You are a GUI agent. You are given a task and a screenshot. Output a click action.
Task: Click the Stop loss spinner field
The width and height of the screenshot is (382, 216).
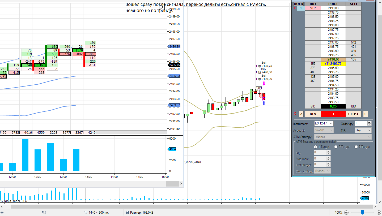pos(322,158)
